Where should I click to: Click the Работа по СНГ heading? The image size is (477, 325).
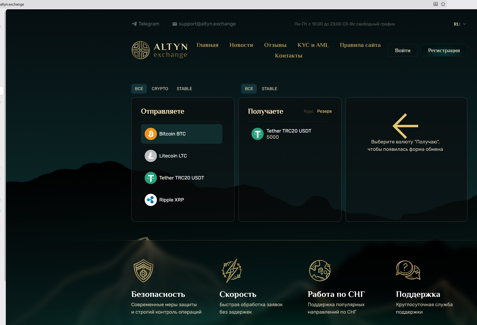point(336,294)
